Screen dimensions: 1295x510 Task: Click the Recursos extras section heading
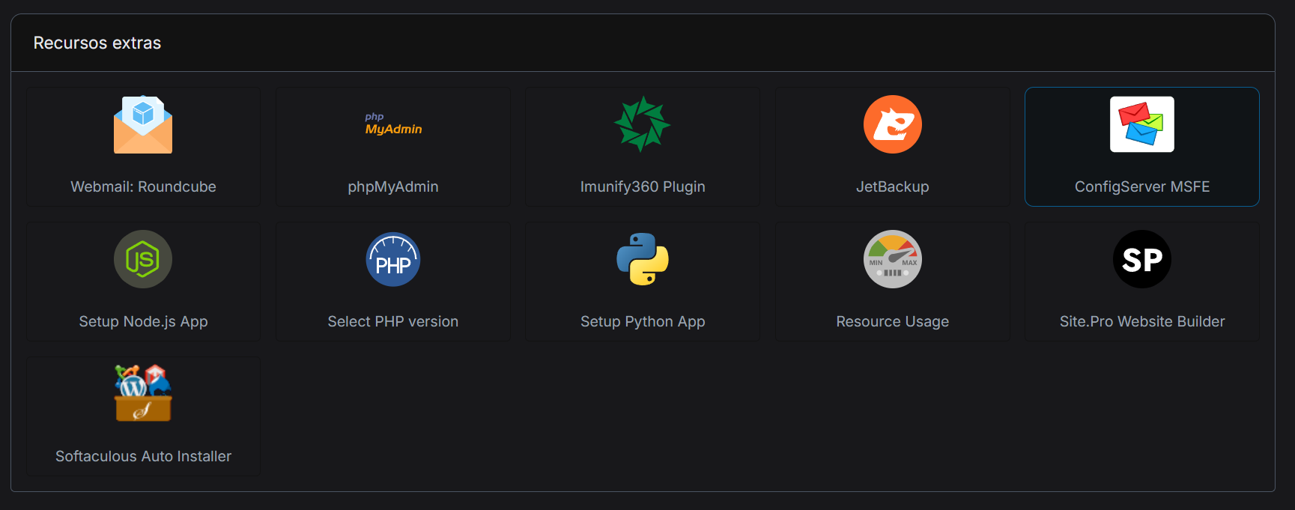tap(97, 43)
